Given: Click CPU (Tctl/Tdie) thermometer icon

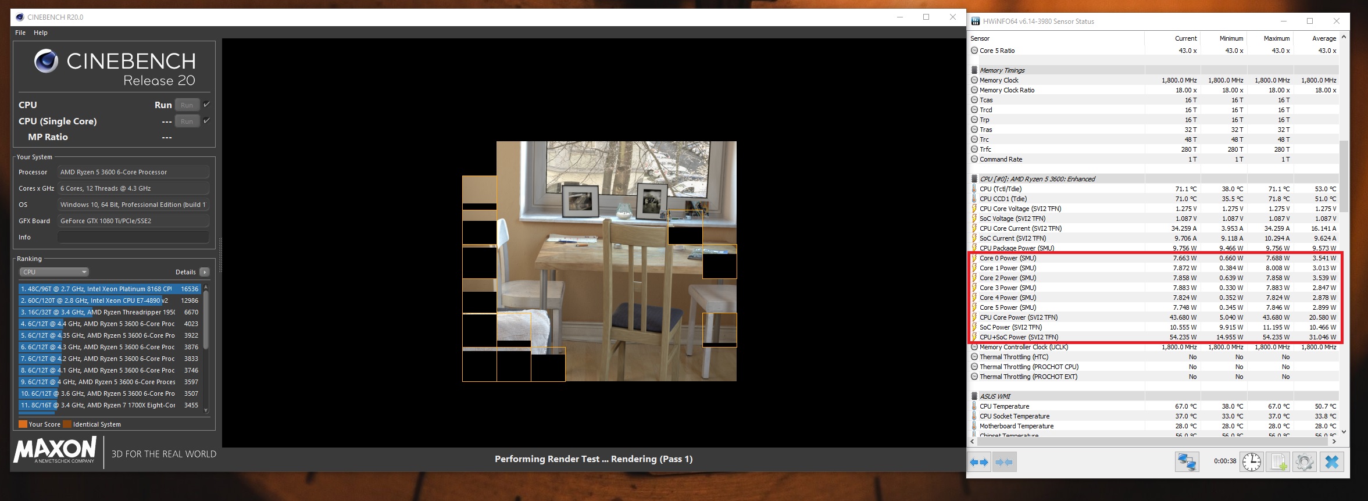Looking at the screenshot, I should tap(974, 189).
